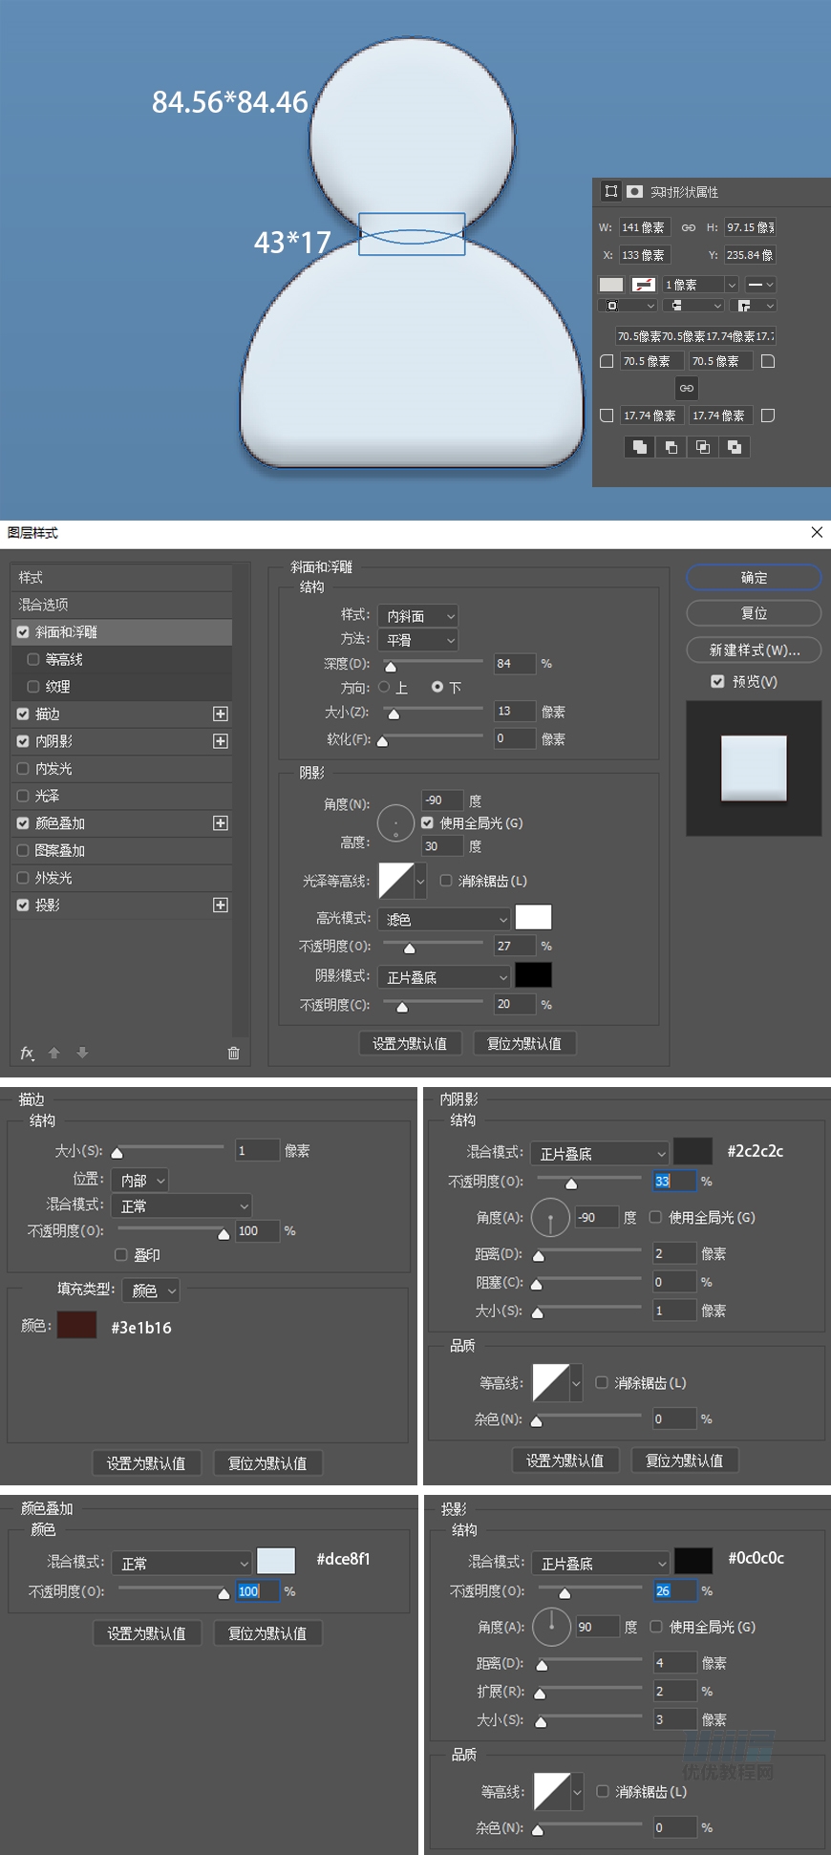831x1855 pixels.
Task: Add another 内阴影 effect with plus icon
Action: pos(221,741)
